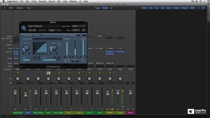Screen dimensions: 210x118
Task: Toggle the Limiter on switch
Action: [83, 61]
